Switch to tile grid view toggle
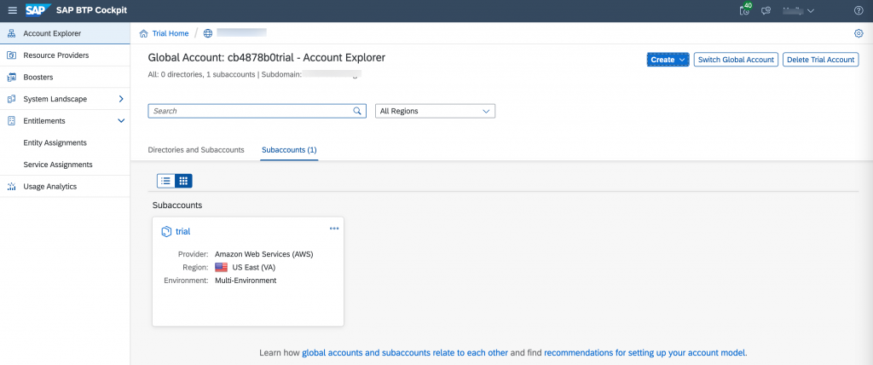Screen dimensions: 873x365 click(x=183, y=181)
